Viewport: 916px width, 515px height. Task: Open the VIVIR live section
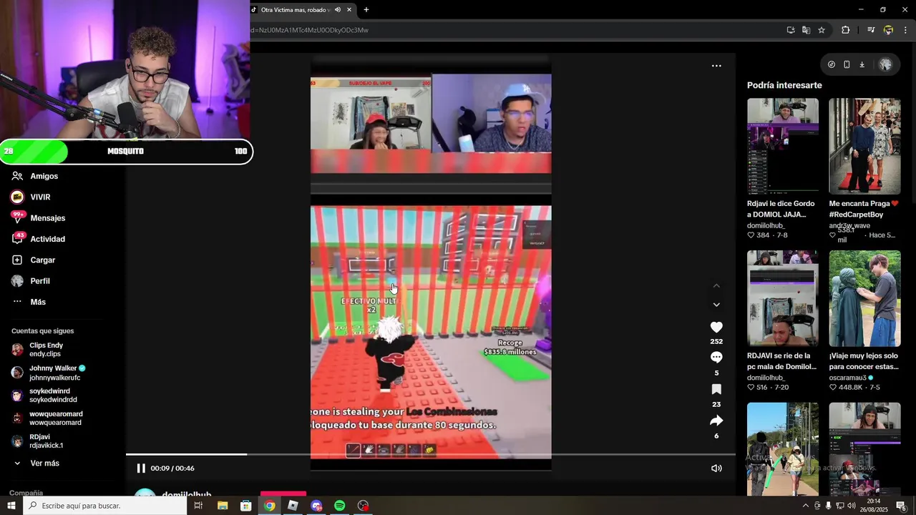coord(40,197)
